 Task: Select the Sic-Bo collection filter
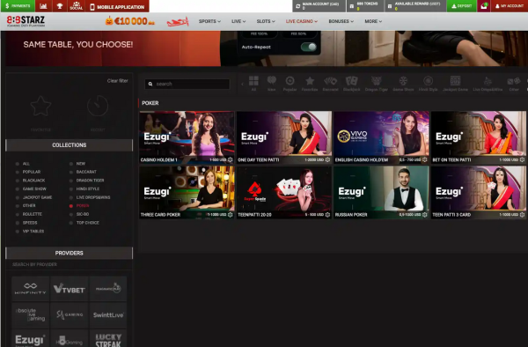(79, 214)
